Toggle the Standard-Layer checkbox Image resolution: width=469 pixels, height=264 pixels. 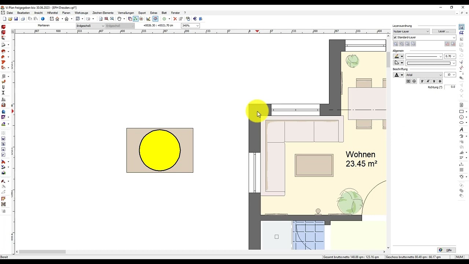coord(395,37)
